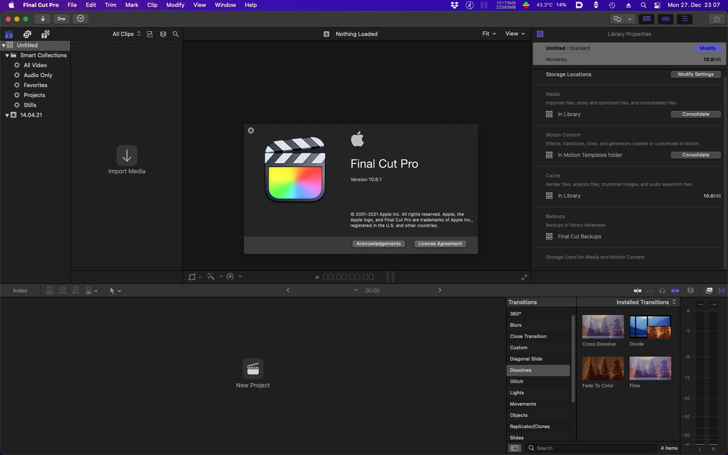Enter full screen viewer with arrows icon
Screen dimensions: 728x455
tap(524, 277)
